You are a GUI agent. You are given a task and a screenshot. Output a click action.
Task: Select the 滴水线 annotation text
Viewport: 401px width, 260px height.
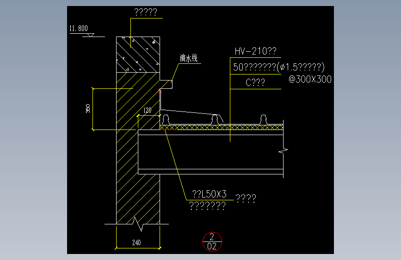pos(189,58)
